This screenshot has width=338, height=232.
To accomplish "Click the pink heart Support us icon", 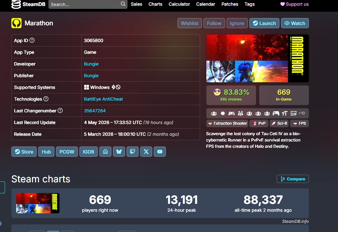I will [x=282, y=4].
